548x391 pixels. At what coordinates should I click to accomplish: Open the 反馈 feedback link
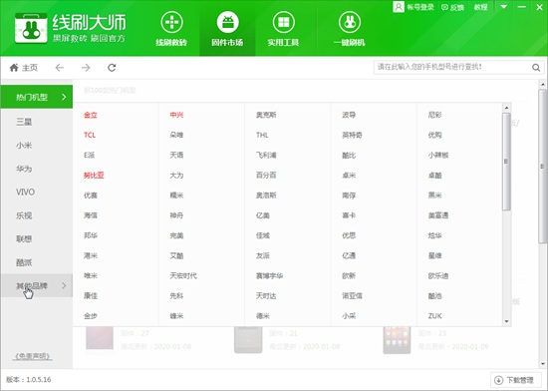click(x=452, y=7)
